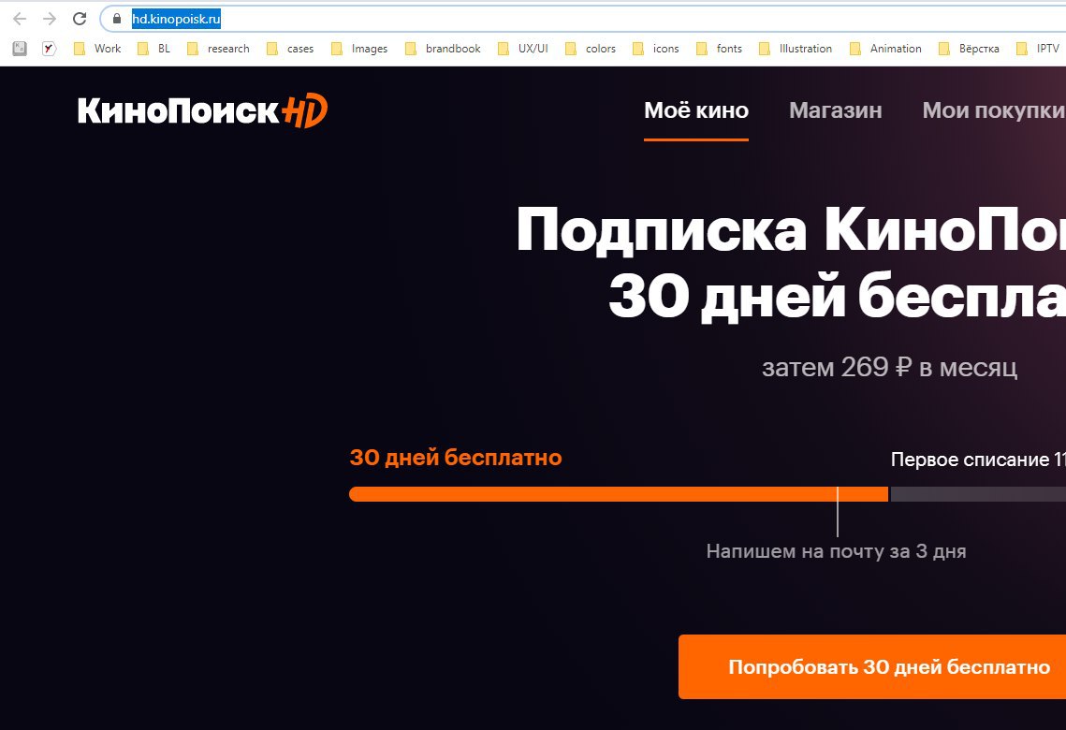This screenshot has height=730, width=1066.
Task: Open the colors bookmarks folder
Action: (x=591, y=49)
